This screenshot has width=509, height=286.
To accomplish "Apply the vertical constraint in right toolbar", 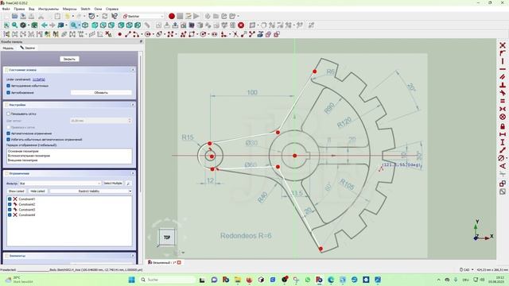I will pos(503,61).
